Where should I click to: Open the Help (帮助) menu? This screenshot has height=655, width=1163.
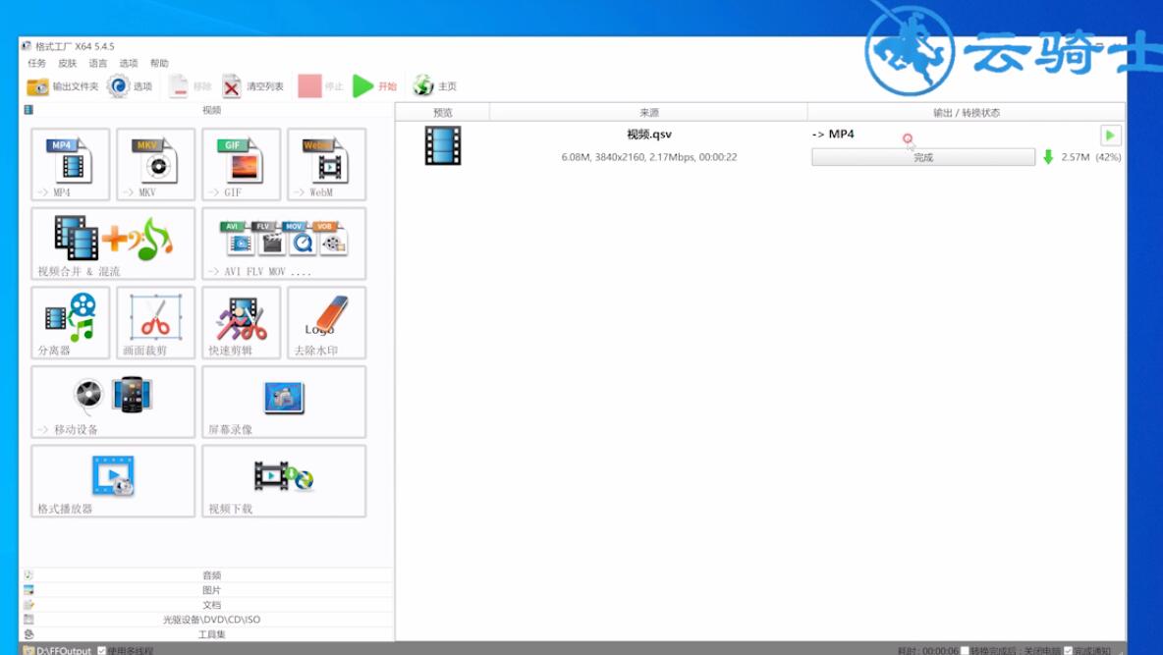click(159, 63)
